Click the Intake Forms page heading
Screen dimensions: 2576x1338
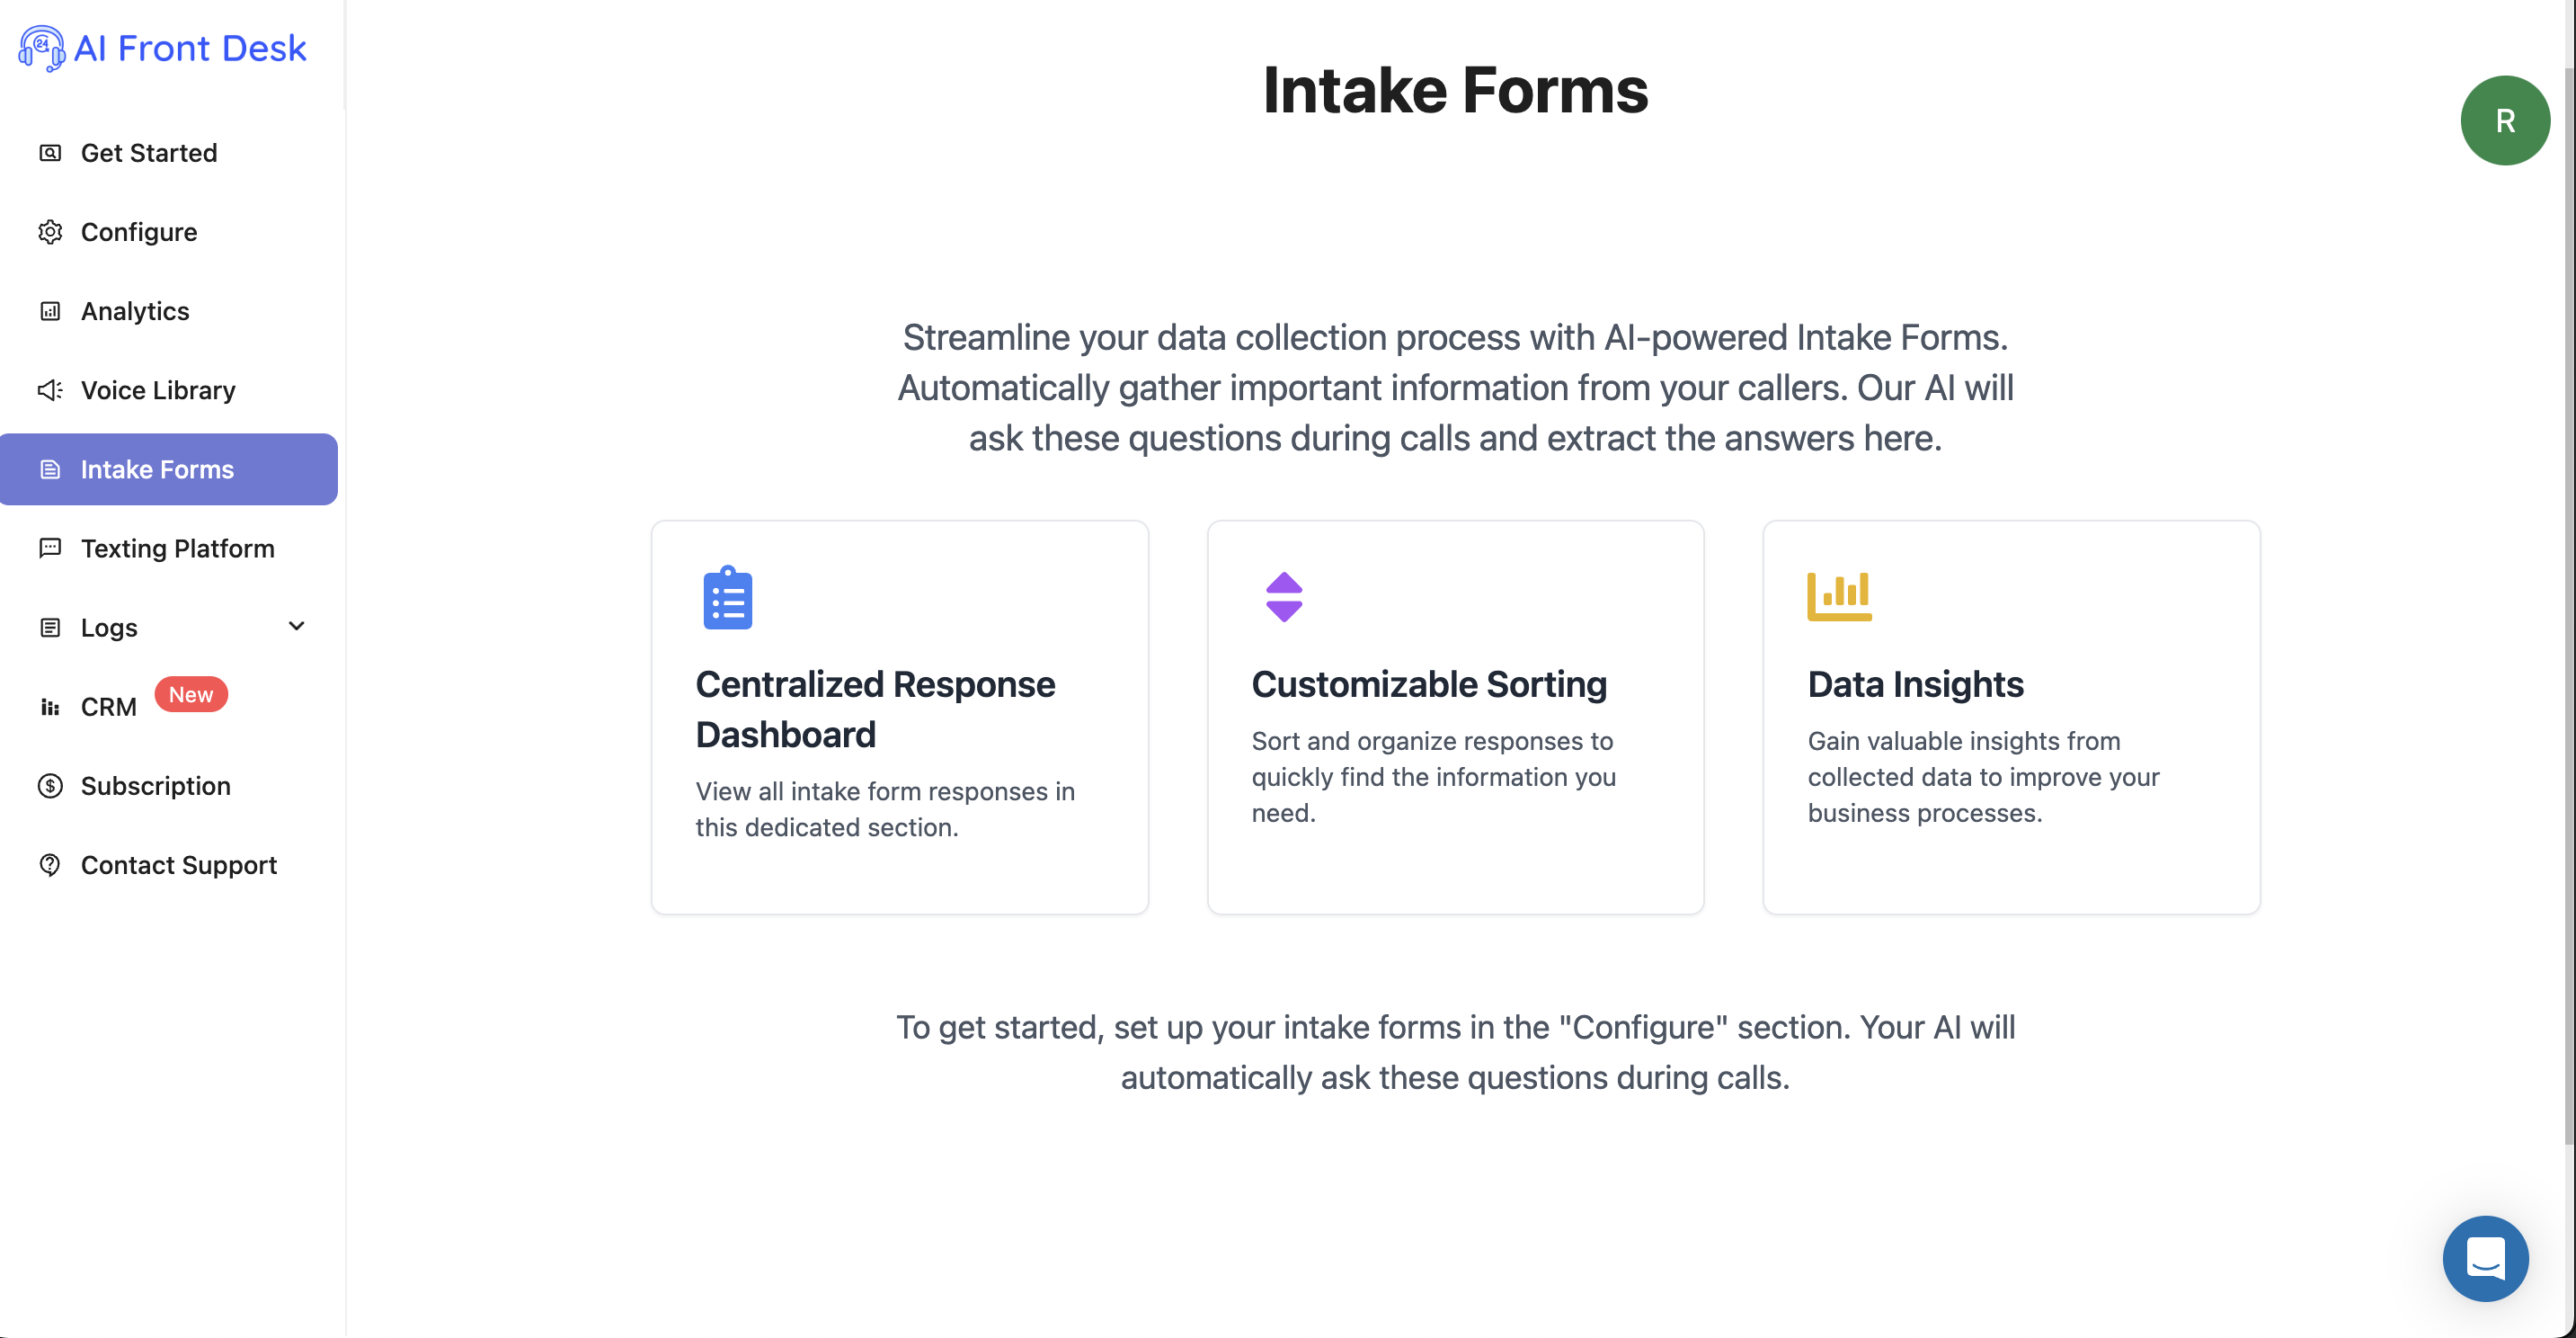click(1455, 90)
